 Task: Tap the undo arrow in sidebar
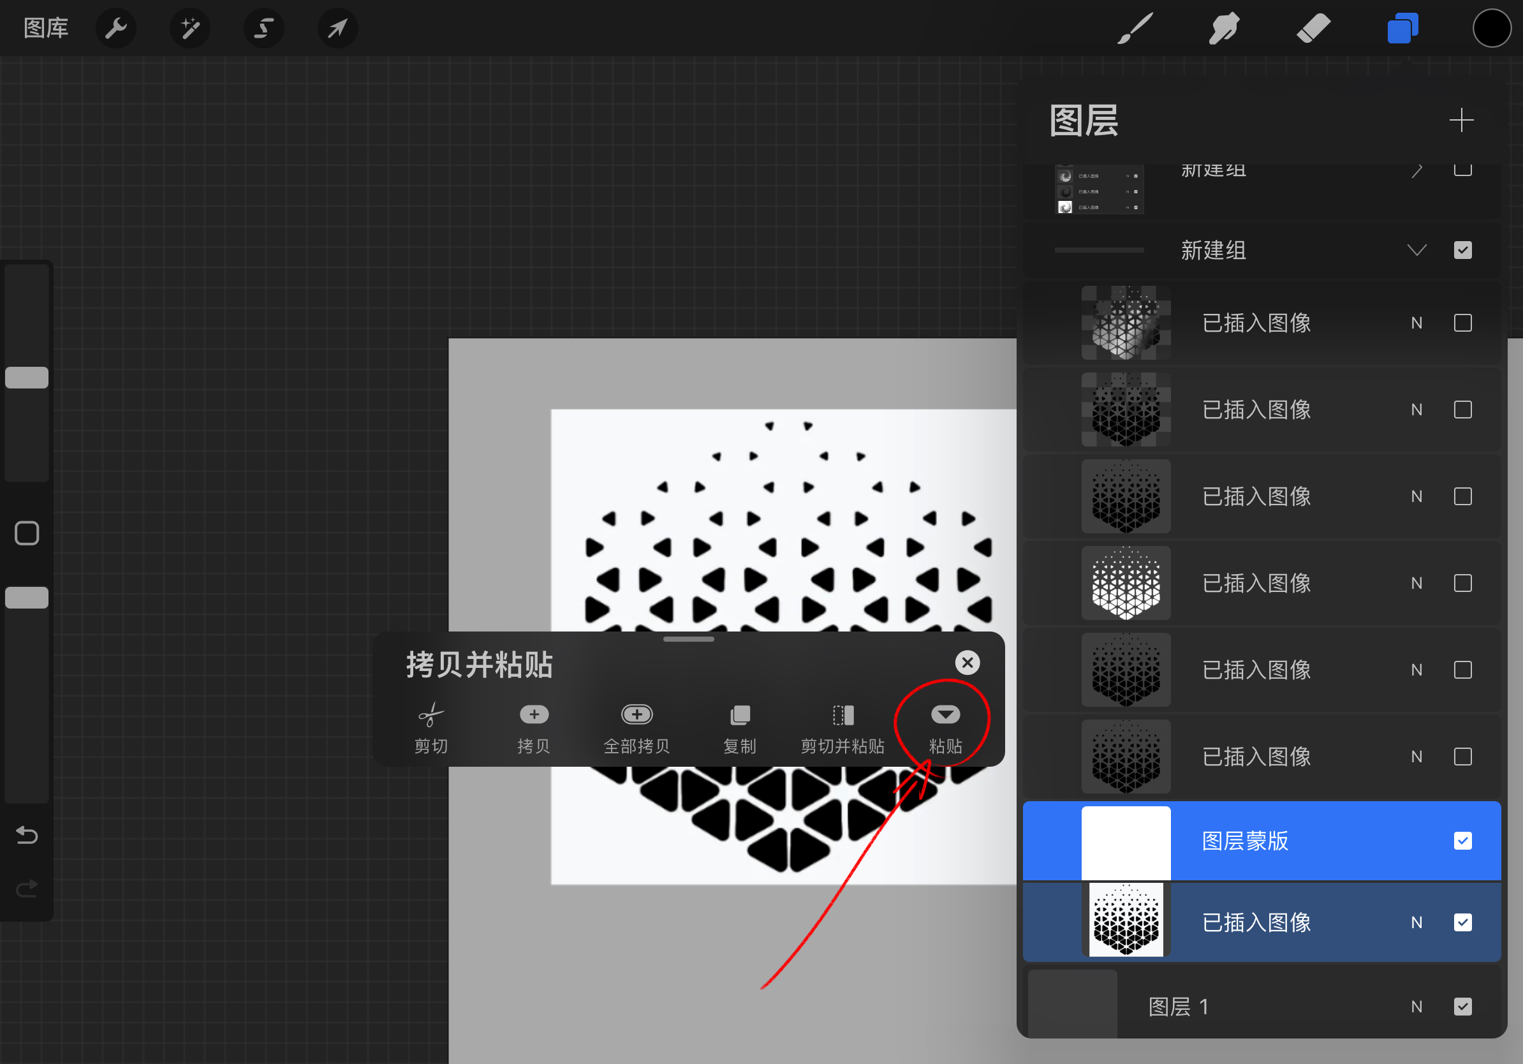click(27, 835)
